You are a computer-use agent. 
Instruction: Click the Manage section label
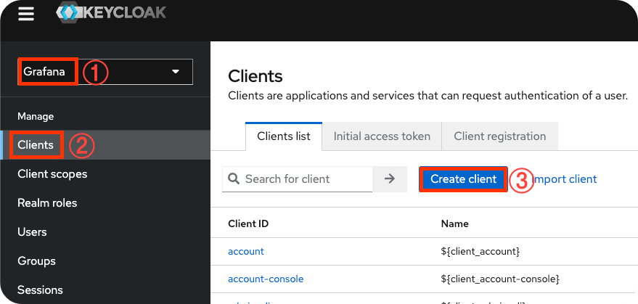click(36, 116)
